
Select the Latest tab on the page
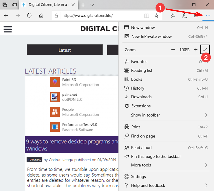[x=65, y=50]
